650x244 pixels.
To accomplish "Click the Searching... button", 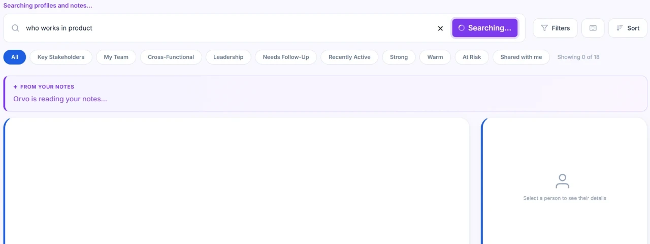I will [x=485, y=28].
